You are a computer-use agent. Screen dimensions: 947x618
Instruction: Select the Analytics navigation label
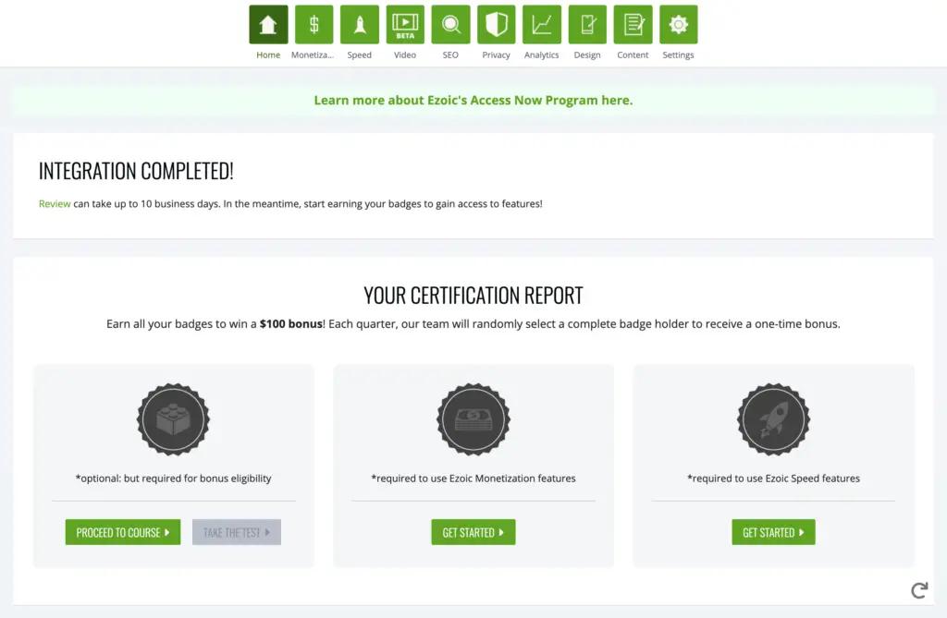click(x=542, y=55)
